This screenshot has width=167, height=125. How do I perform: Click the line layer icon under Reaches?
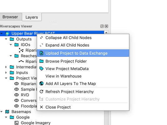[x=21, y=61]
